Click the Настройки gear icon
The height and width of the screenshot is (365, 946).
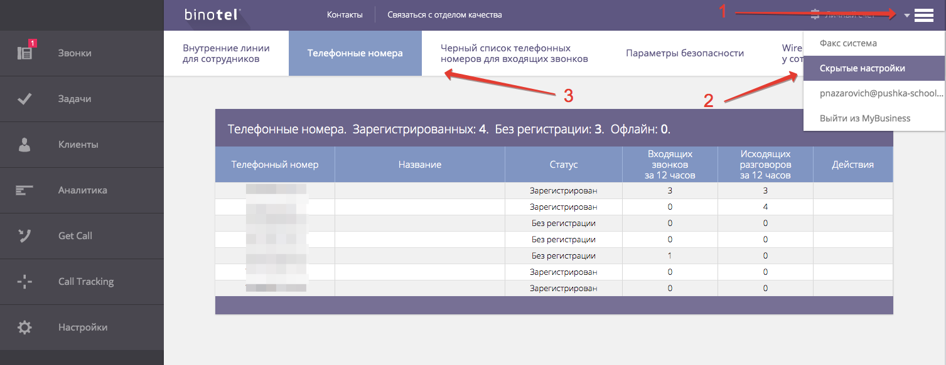tap(25, 327)
